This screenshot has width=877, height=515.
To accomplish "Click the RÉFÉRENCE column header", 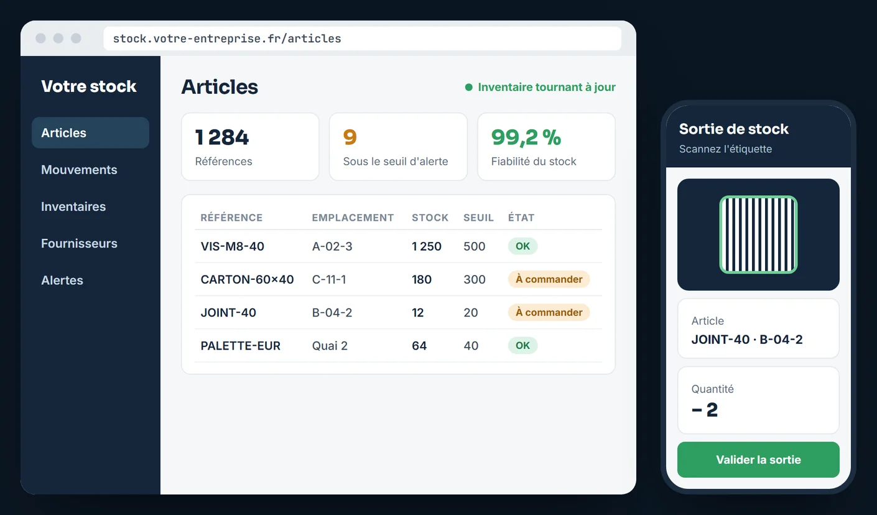I will point(231,218).
